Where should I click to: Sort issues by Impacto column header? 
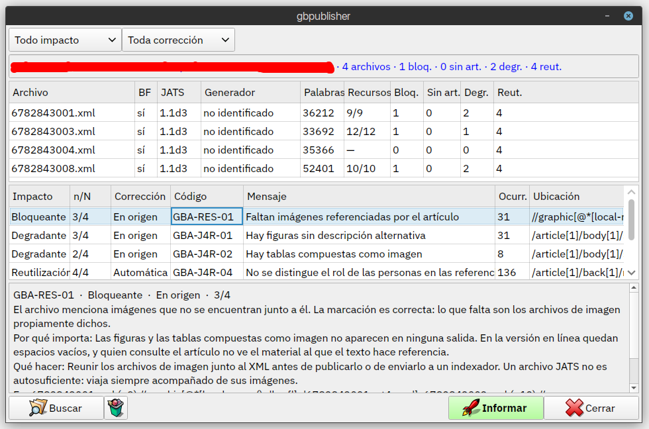point(40,196)
